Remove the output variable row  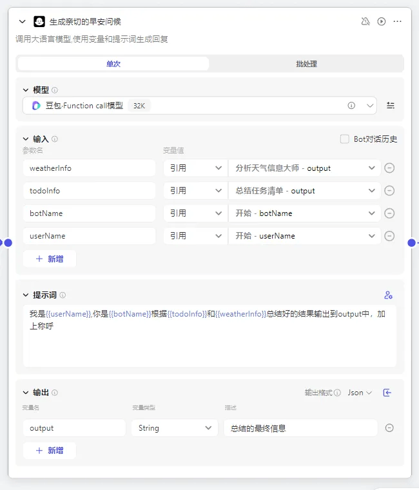tap(389, 428)
